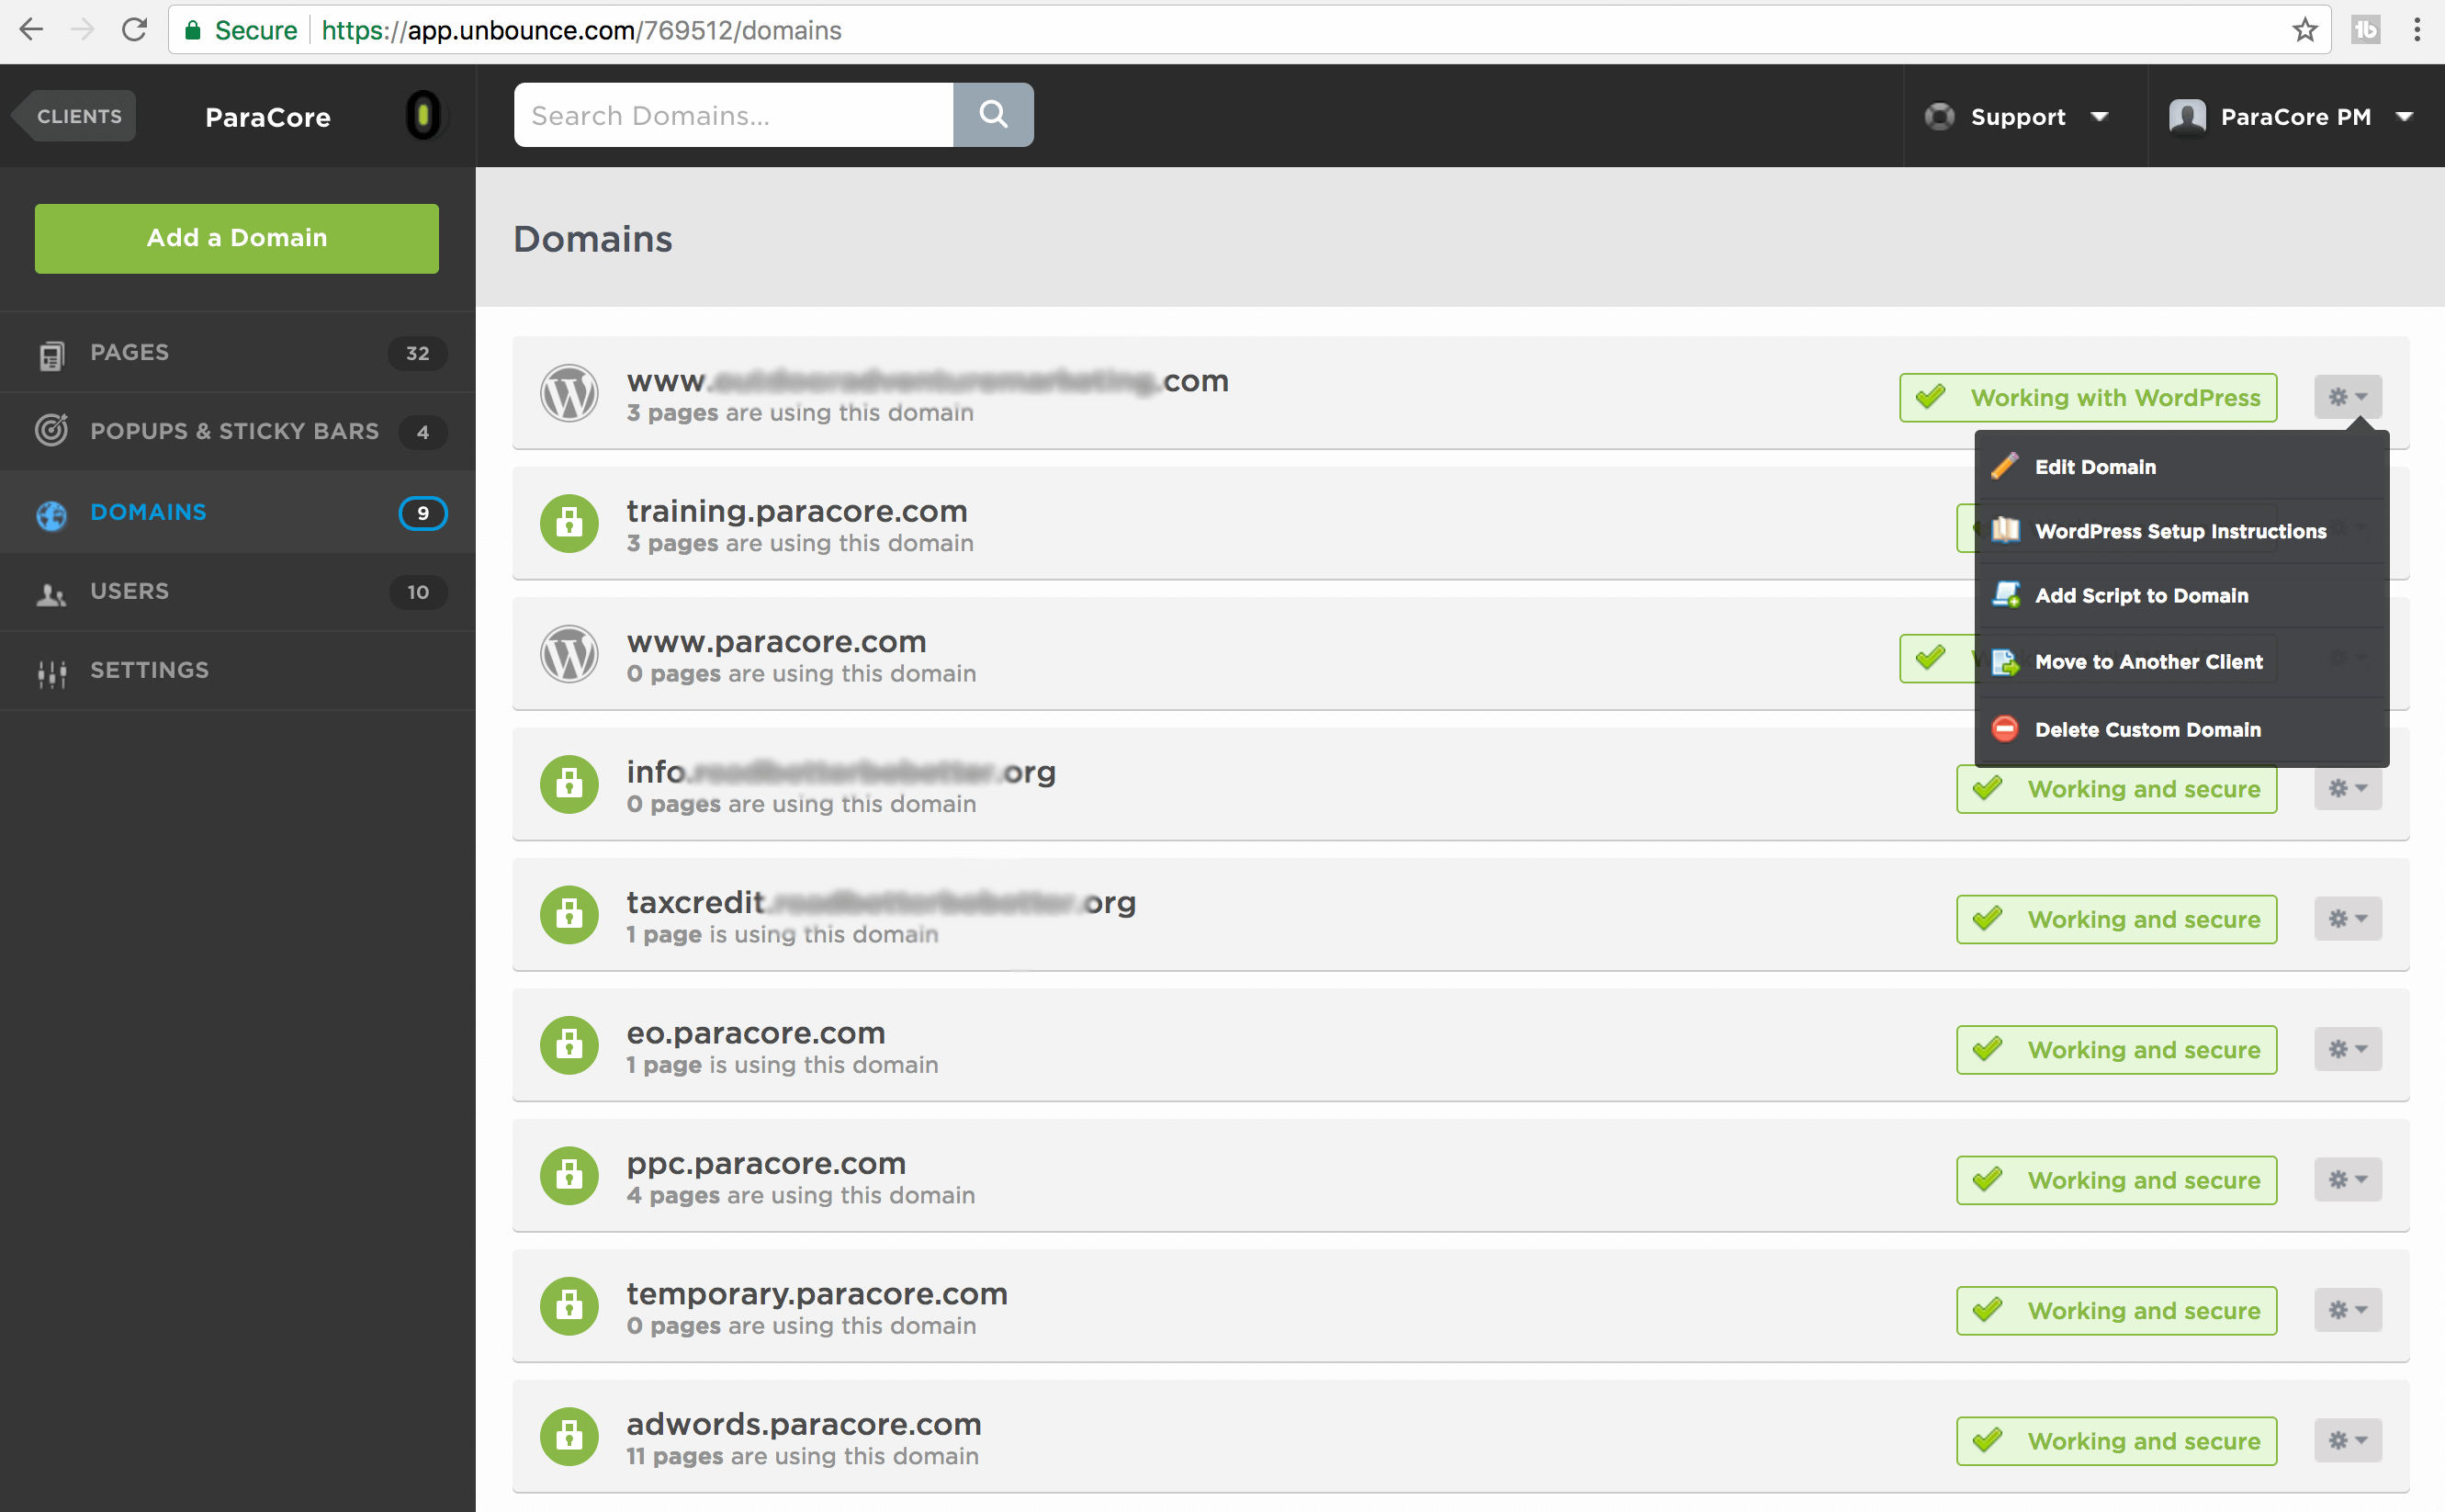
Task: Go to Pages in the sidebar
Action: click(x=238, y=352)
